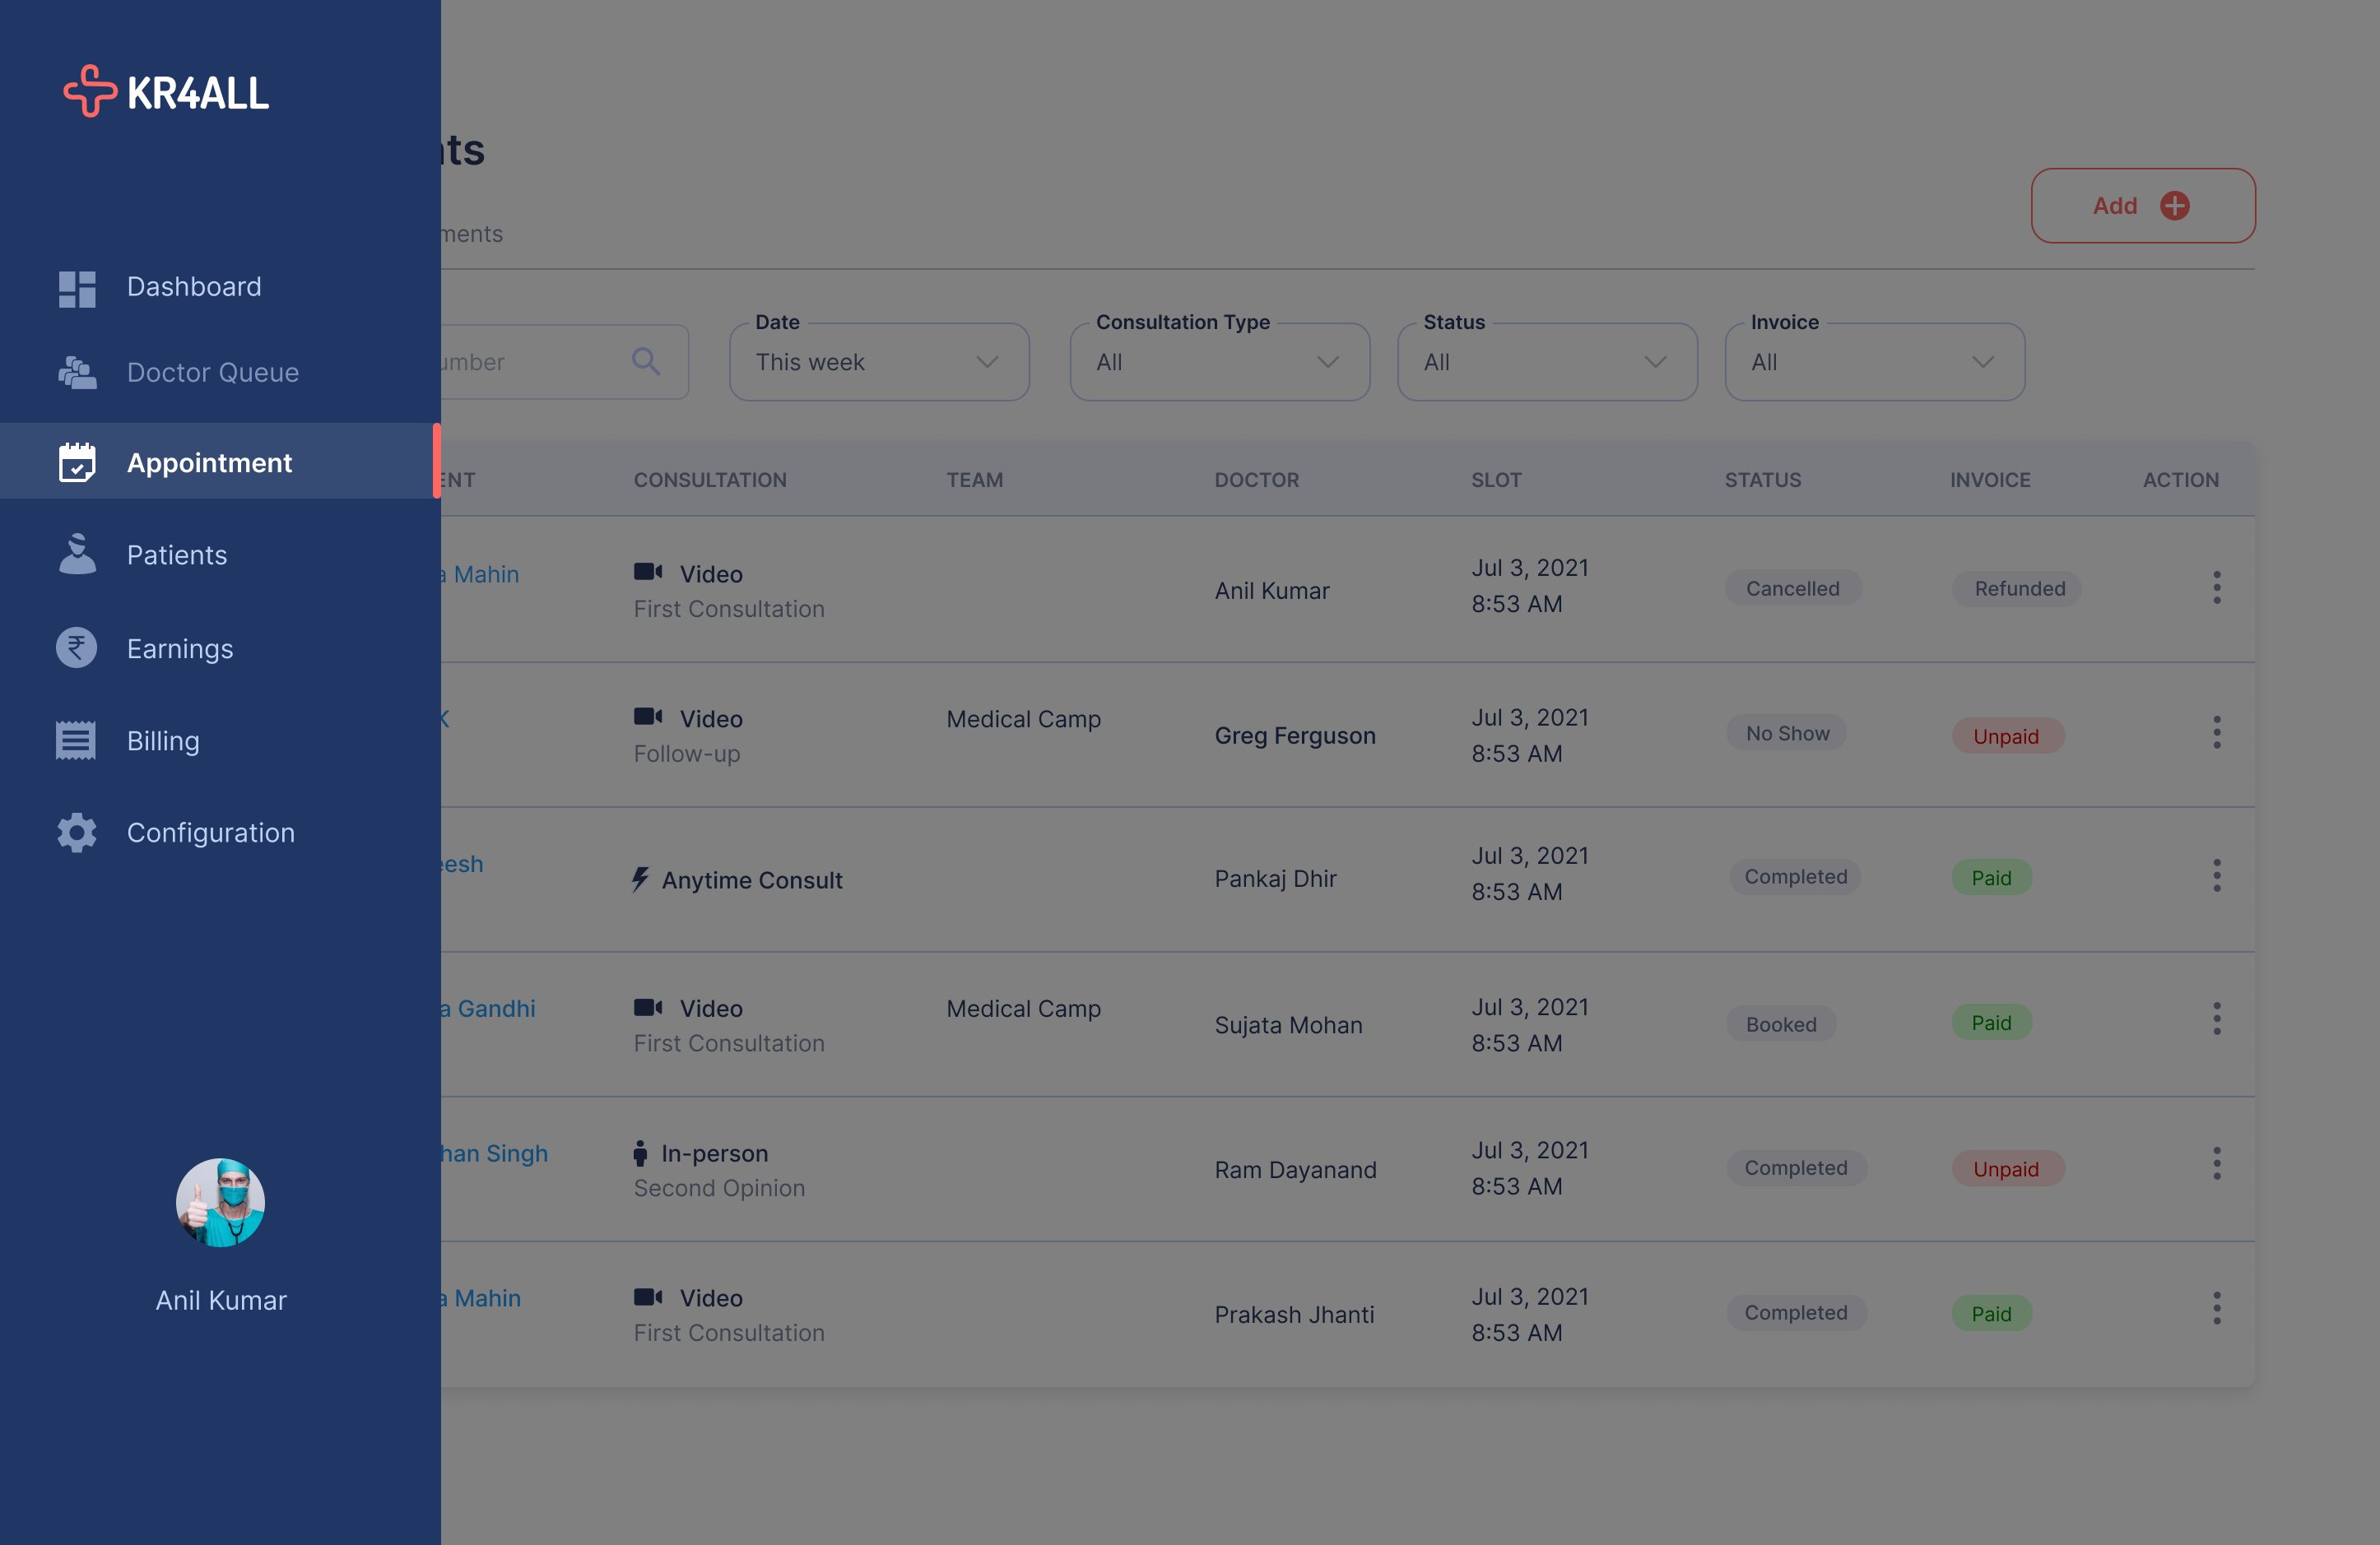The image size is (2380, 1545).
Task: Click Medical Camp in Greg Ferguson row
Action: pos(1024,718)
